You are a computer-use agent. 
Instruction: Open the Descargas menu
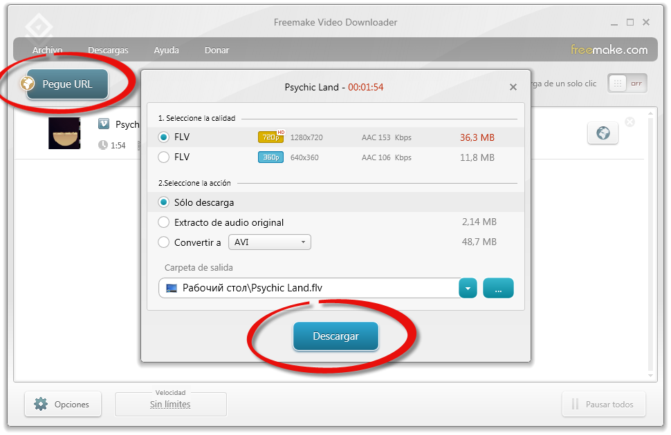(108, 50)
